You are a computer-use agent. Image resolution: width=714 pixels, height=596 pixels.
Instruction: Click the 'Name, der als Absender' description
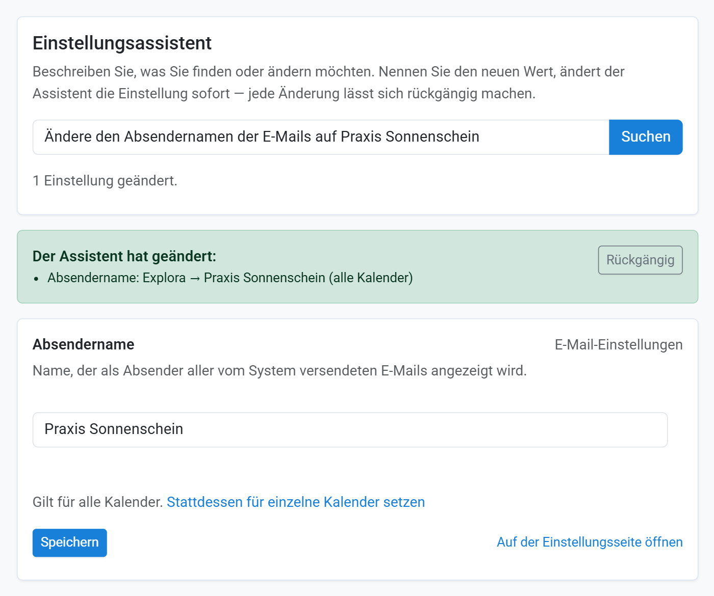(279, 371)
